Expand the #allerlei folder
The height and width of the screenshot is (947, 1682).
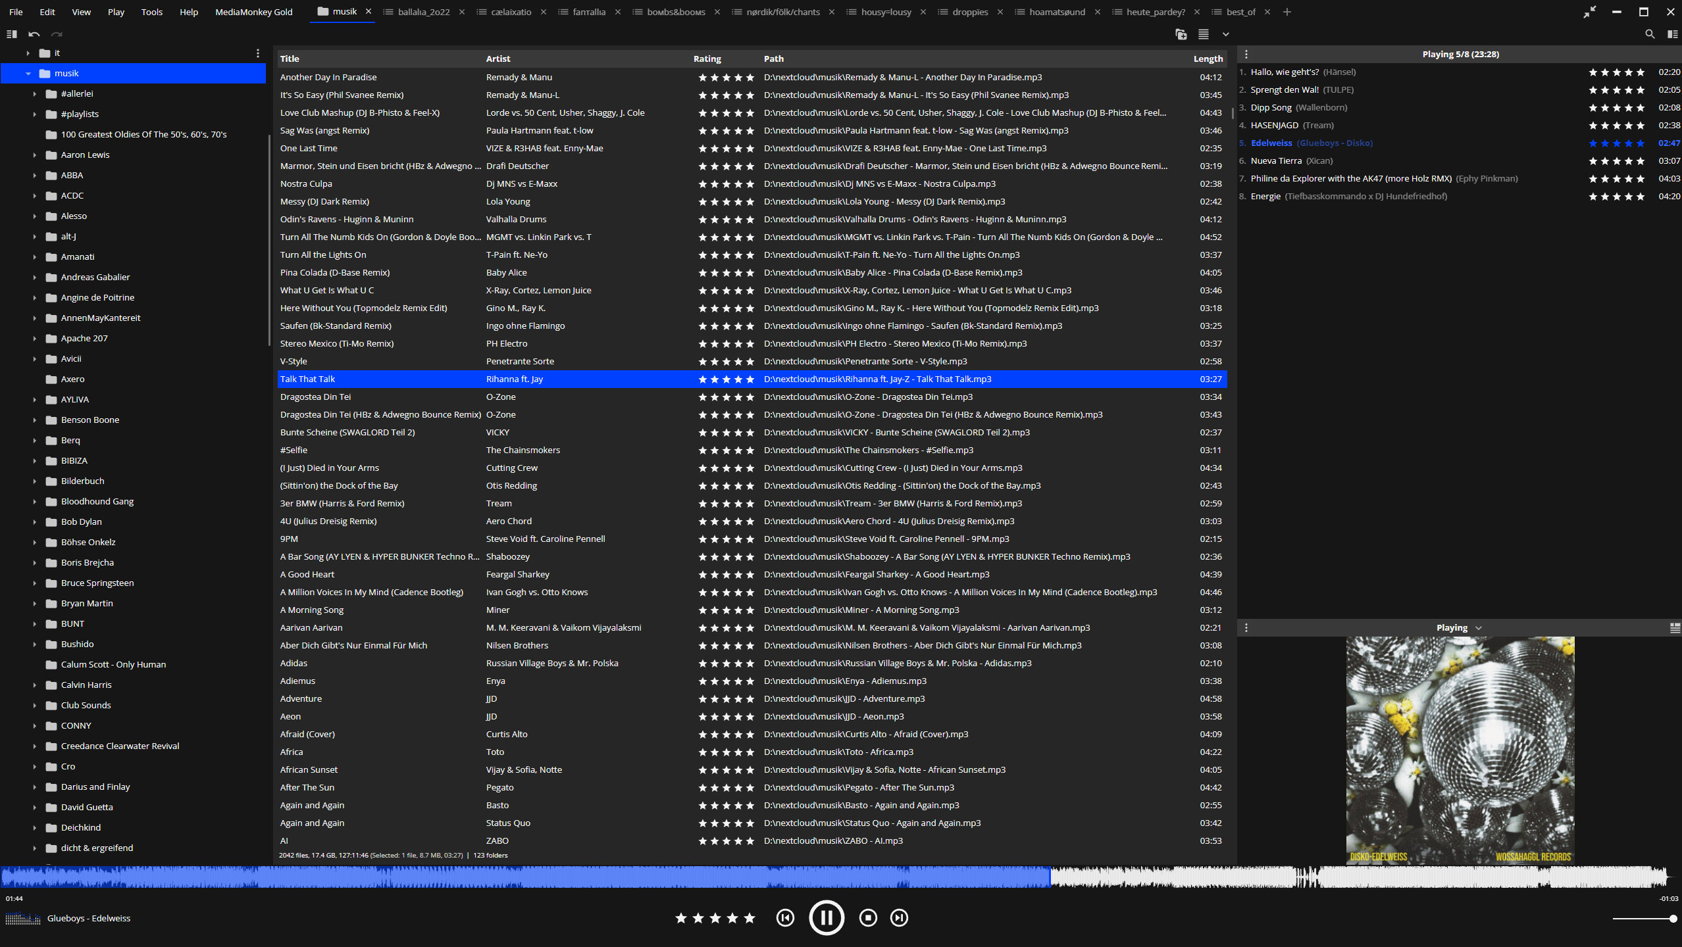pos(35,94)
